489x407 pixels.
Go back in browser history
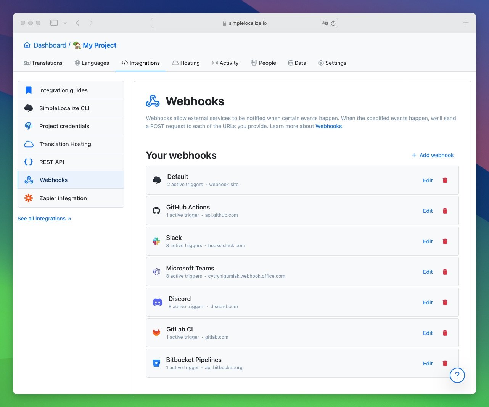pos(77,23)
